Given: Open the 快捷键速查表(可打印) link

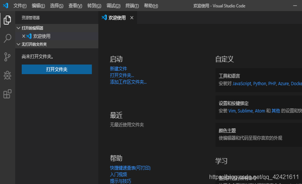Looking at the screenshot, I should tap(130, 168).
